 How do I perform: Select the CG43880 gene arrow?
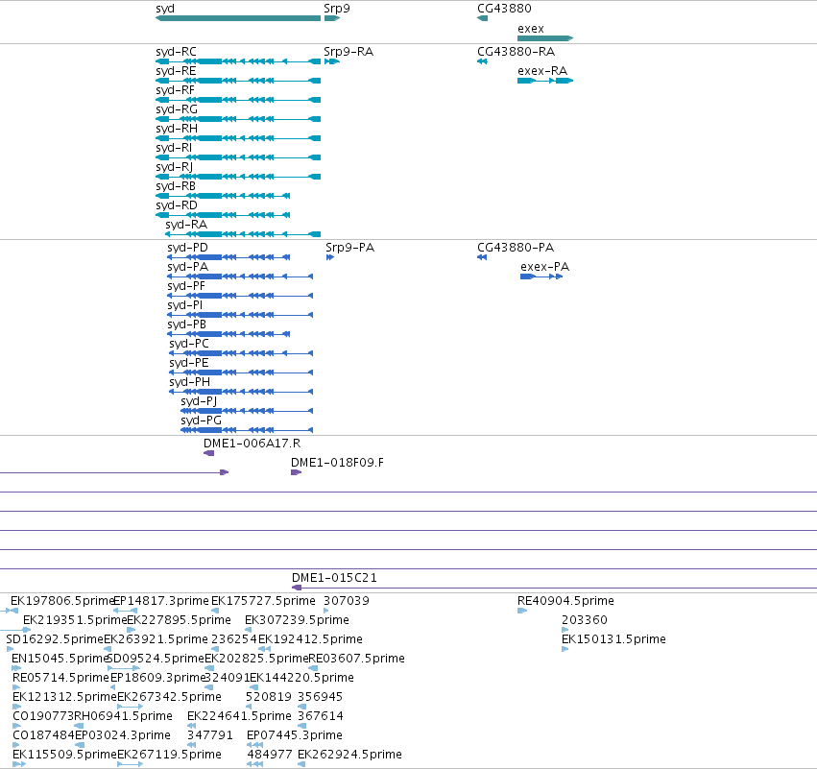click(483, 18)
